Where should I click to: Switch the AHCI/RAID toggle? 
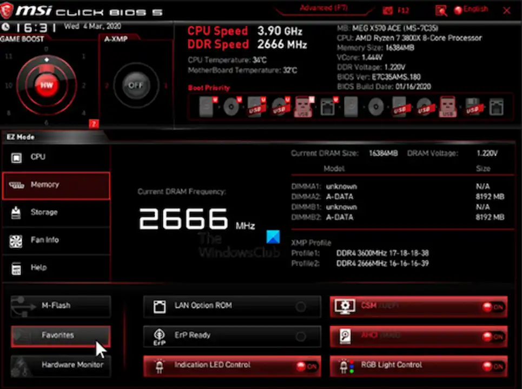[493, 336]
